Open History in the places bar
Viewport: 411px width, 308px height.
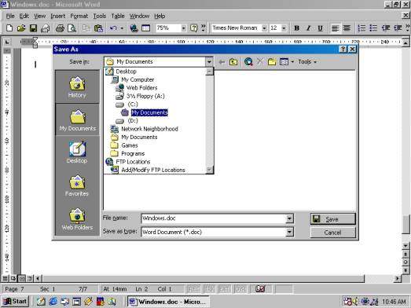click(x=77, y=87)
